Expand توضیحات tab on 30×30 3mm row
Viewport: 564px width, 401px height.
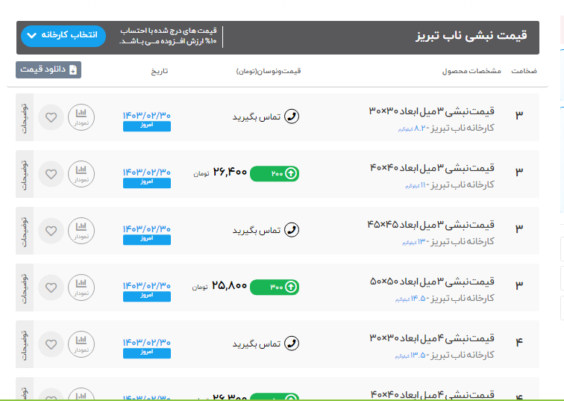[x=23, y=117]
